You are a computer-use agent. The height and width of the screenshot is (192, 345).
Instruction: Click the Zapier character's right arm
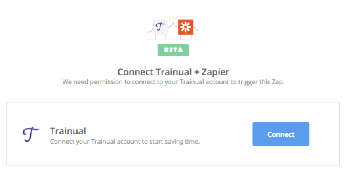[196, 29]
